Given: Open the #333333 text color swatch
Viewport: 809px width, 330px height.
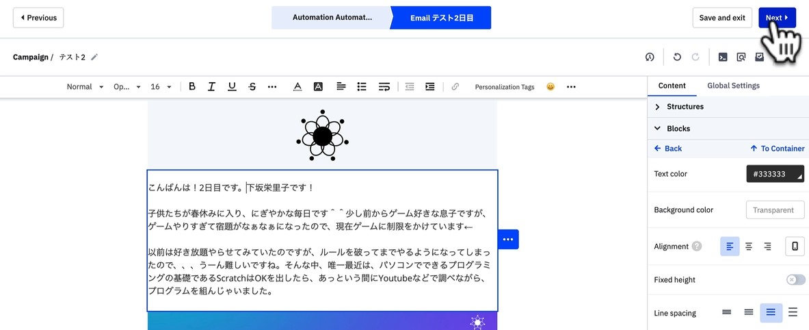Looking at the screenshot, I should (775, 174).
